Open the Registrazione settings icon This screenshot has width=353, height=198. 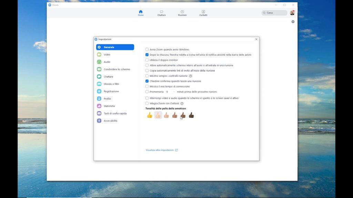[99, 91]
